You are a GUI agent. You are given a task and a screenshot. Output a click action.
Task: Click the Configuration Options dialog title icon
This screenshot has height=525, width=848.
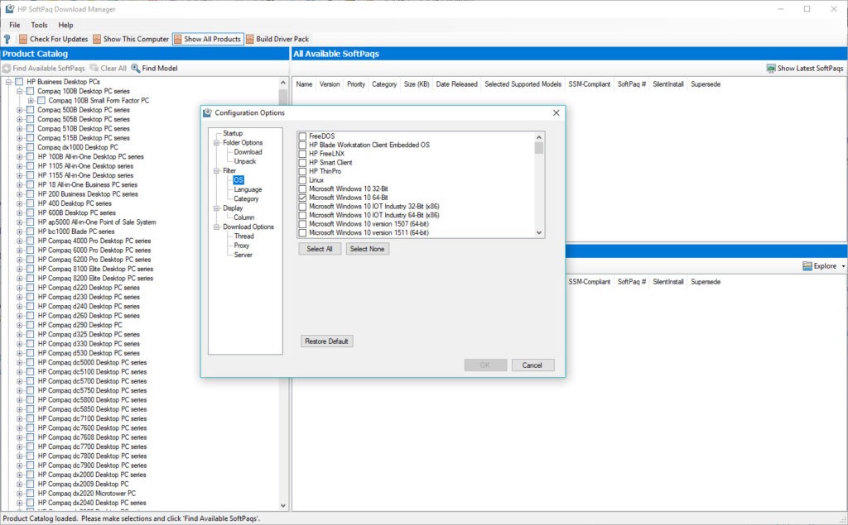click(207, 113)
